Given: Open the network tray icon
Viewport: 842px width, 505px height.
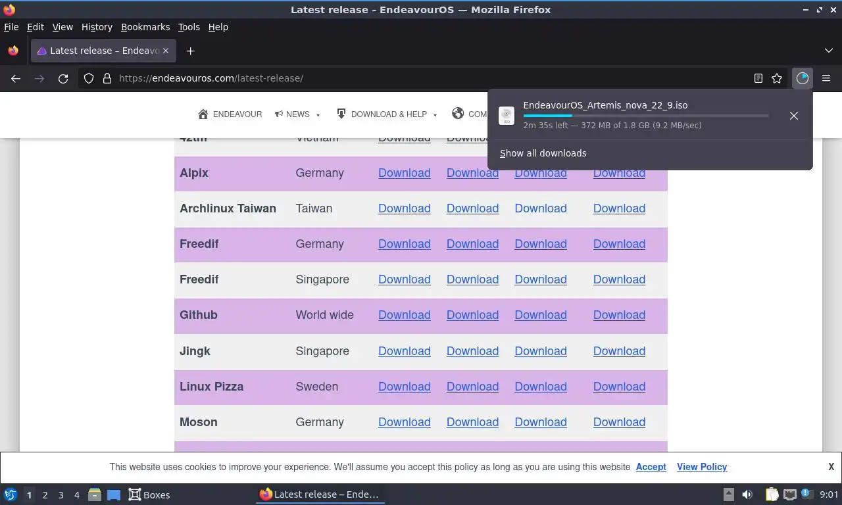Looking at the screenshot, I should [789, 494].
